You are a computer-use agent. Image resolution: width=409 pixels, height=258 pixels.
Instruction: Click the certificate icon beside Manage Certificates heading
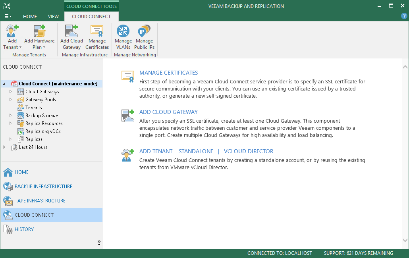[x=128, y=77]
